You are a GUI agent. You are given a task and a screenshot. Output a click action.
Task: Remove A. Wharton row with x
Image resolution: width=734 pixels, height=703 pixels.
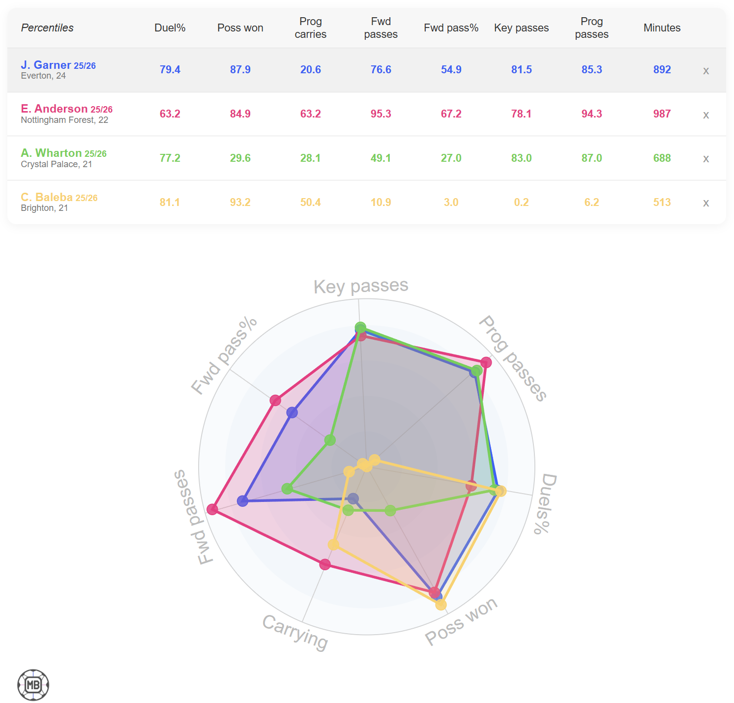(705, 159)
